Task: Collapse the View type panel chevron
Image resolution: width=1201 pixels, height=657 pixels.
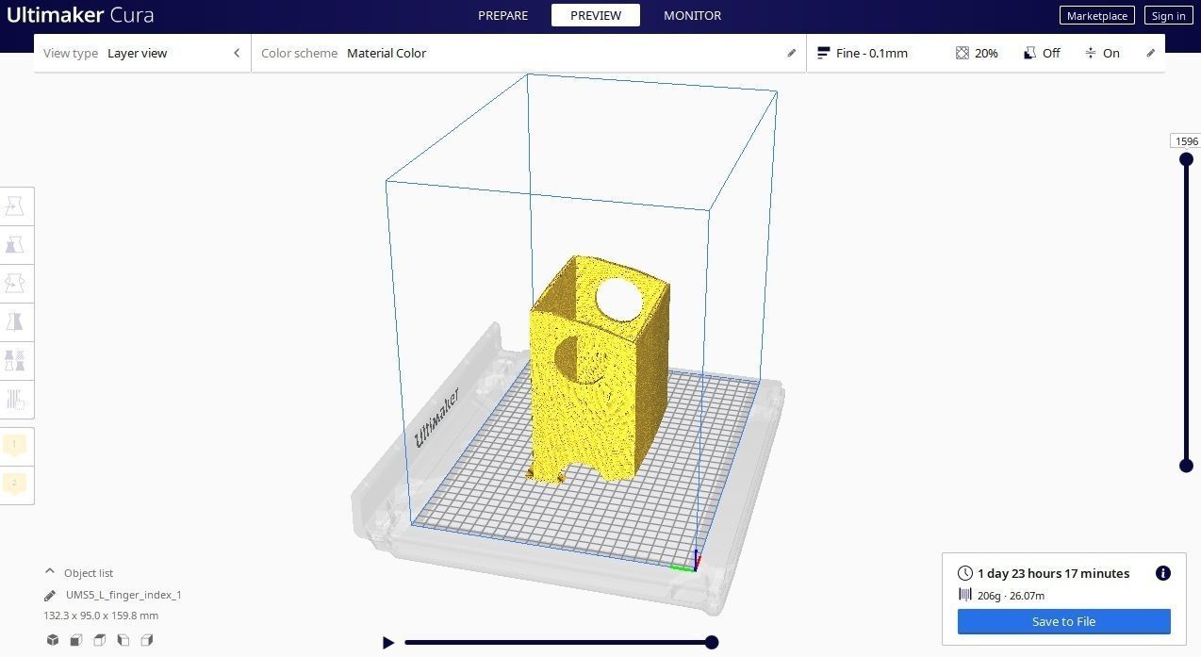Action: pos(237,53)
